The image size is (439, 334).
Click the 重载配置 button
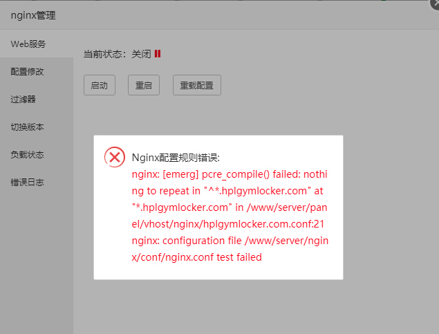click(x=197, y=85)
